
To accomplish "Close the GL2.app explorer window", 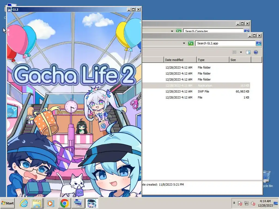I will point(259,36).
